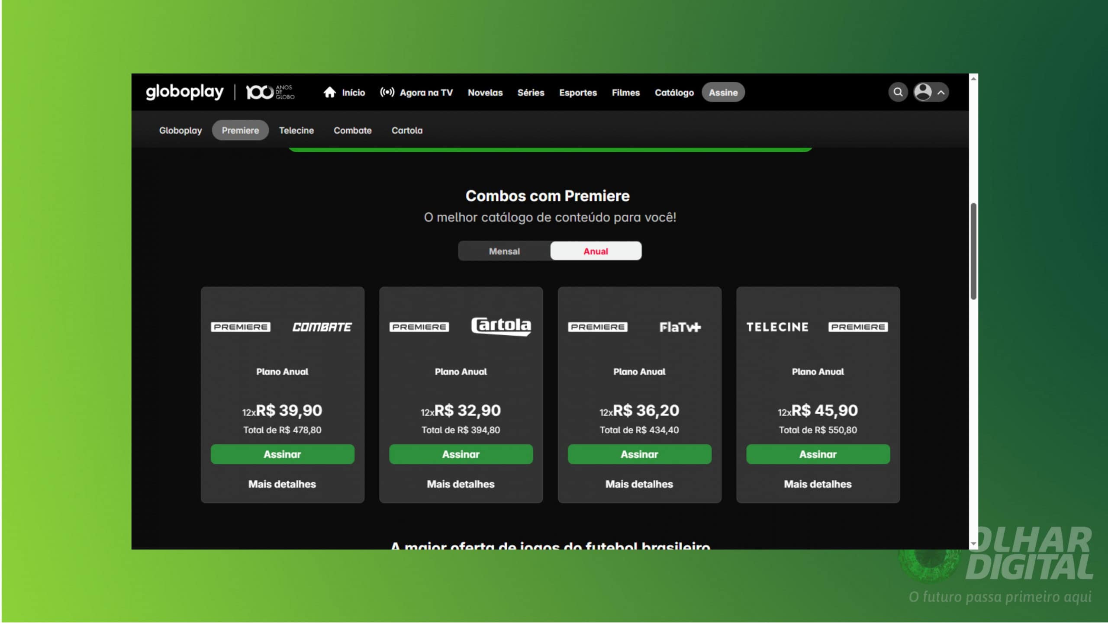Click the Início house icon

click(x=330, y=92)
